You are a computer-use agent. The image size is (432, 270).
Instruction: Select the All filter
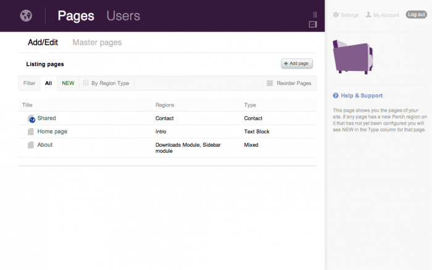point(49,83)
